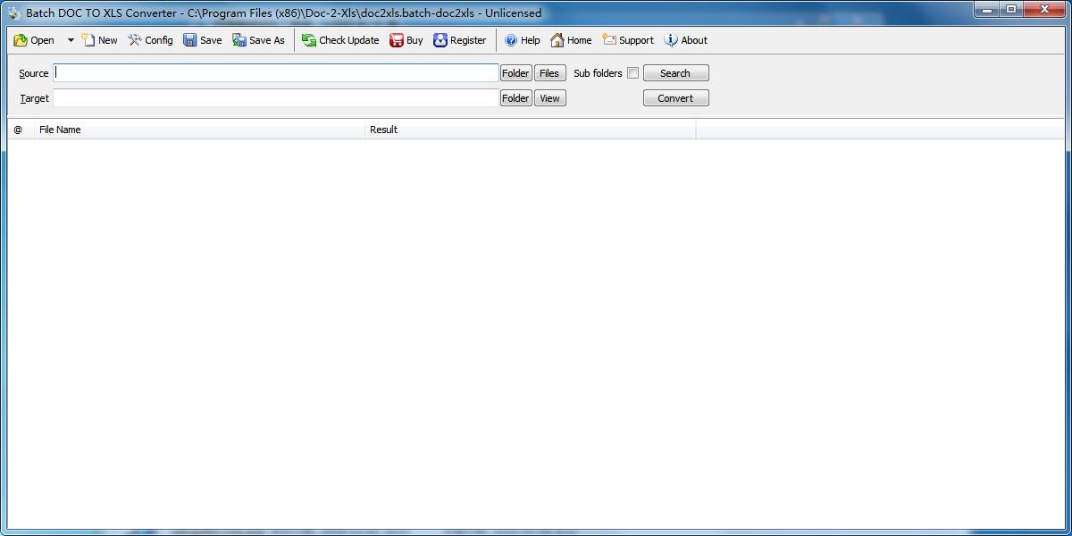Click the Buy button
The height and width of the screenshot is (536, 1072).
pos(406,40)
